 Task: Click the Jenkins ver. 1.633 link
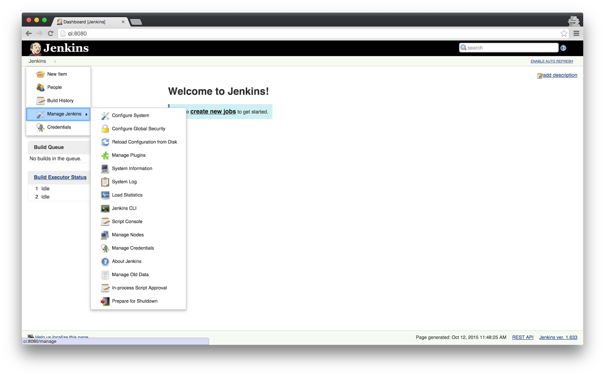click(558, 337)
